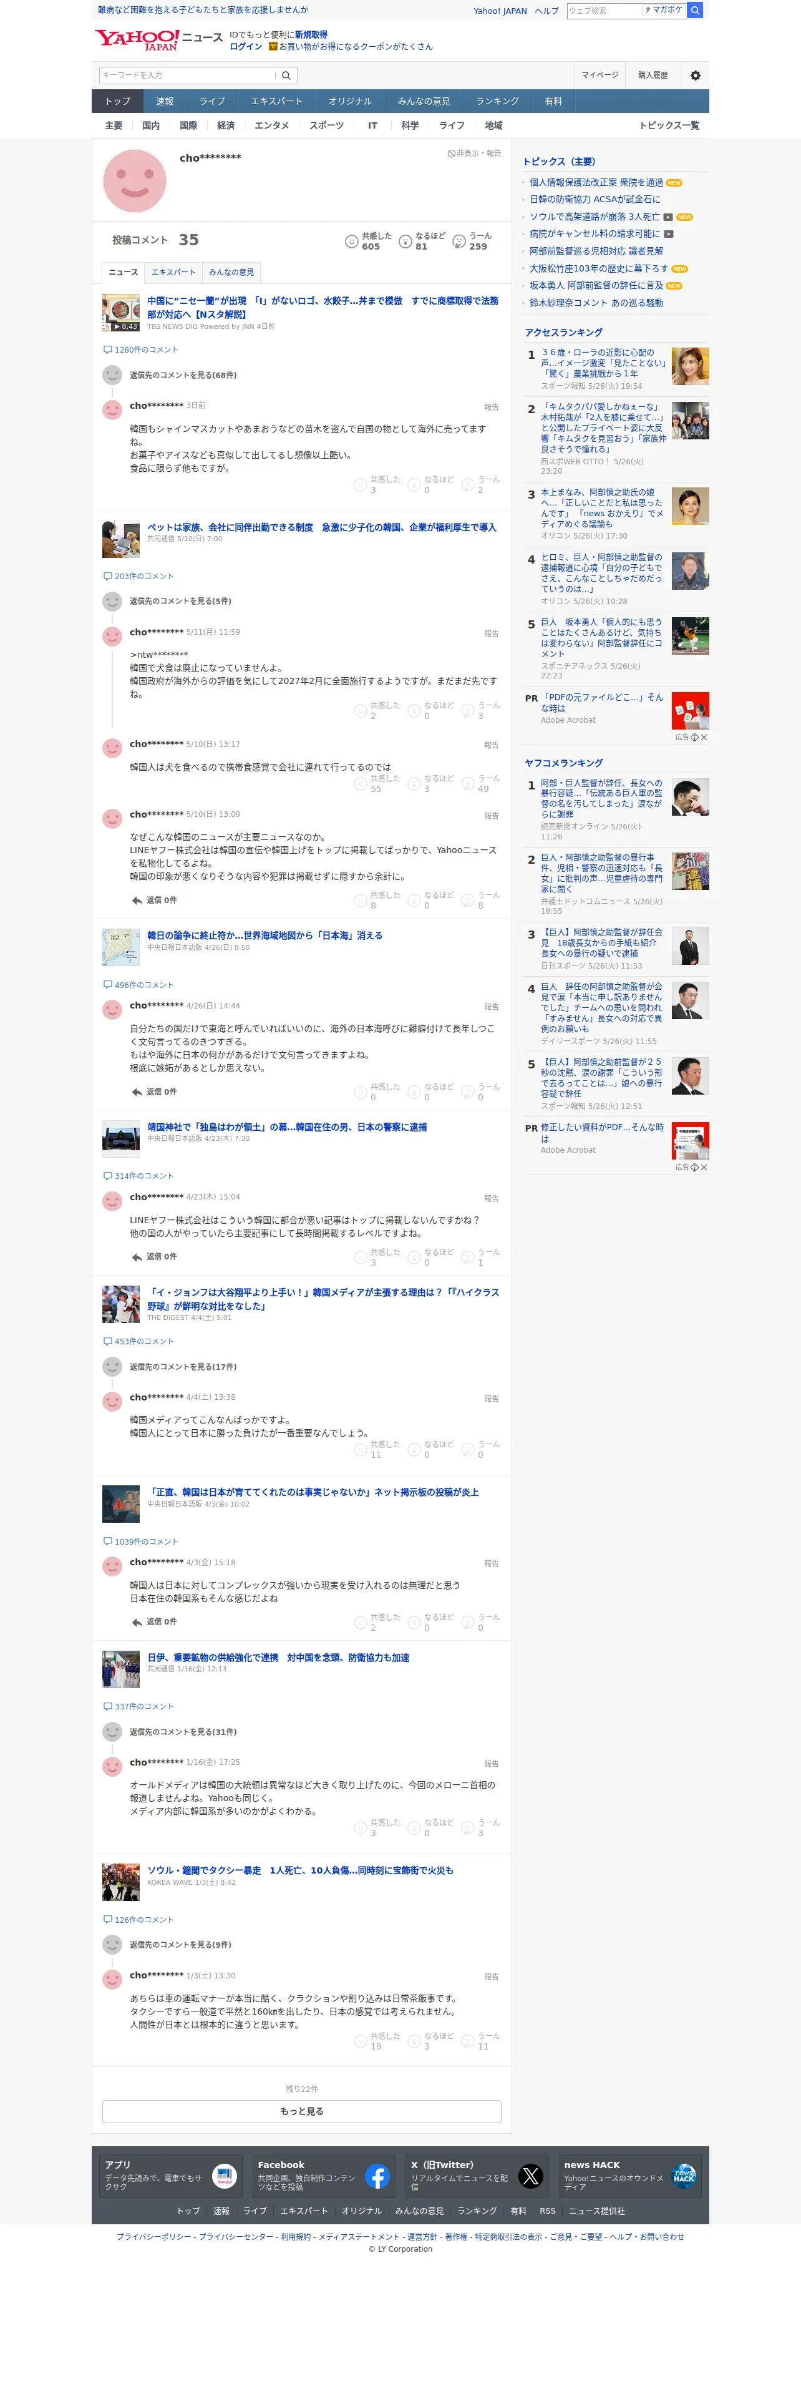801x2404 pixels.
Task: Toggle 共感した on the 4/4 13:38 comment
Action: (x=377, y=1449)
